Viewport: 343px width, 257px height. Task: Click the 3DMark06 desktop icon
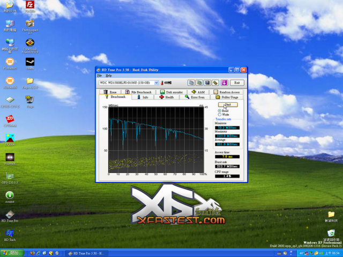pos(10,82)
